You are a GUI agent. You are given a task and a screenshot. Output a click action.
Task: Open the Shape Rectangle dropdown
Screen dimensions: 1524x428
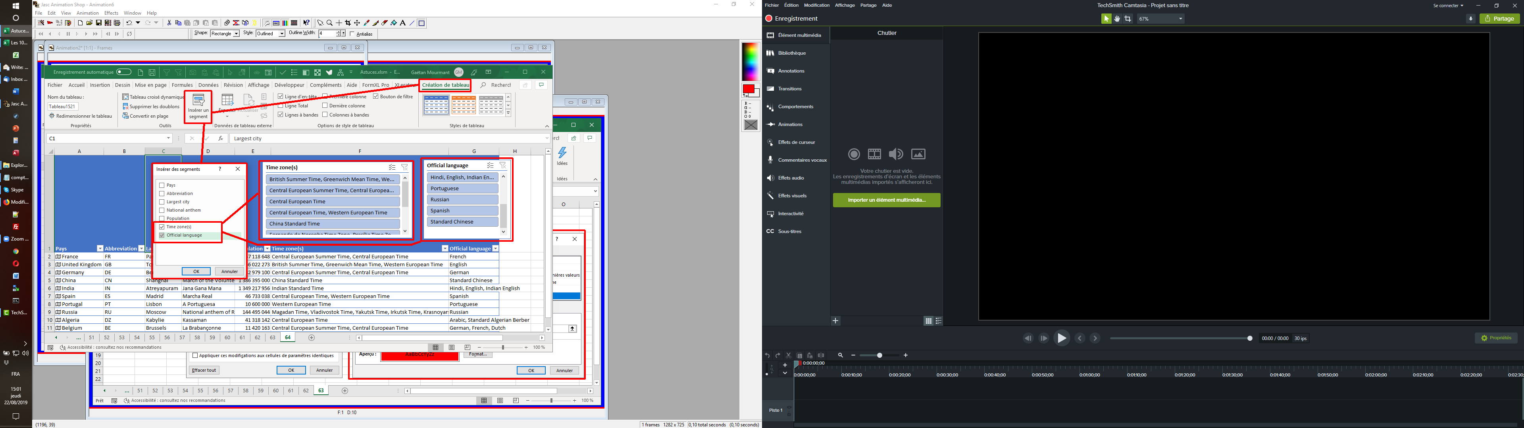236,34
